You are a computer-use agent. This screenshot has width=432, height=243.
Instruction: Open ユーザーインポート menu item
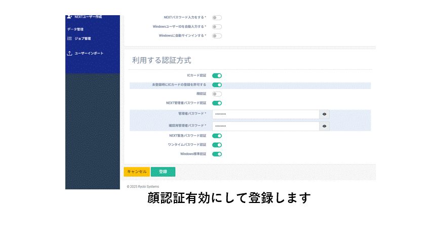coord(89,53)
